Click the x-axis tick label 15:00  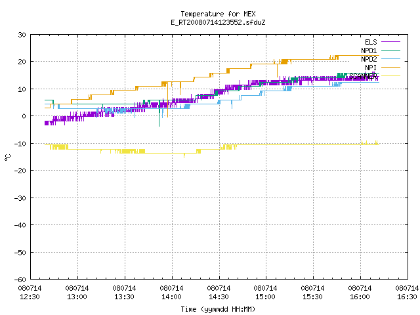pos(265,297)
